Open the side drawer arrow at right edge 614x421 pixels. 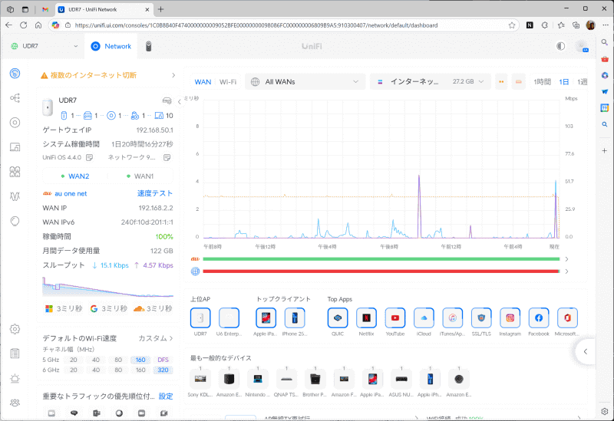(x=586, y=351)
